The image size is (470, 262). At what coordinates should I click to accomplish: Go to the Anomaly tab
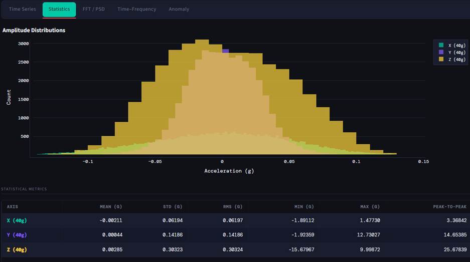point(179,10)
